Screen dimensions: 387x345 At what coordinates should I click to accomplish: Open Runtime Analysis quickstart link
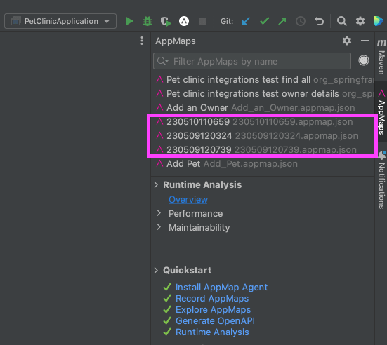pos(212,332)
